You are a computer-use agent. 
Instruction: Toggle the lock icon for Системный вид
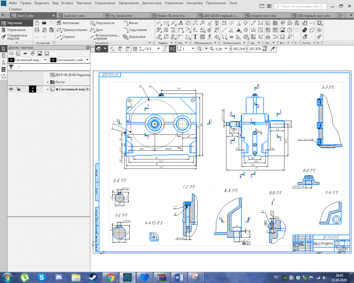(x=19, y=89)
